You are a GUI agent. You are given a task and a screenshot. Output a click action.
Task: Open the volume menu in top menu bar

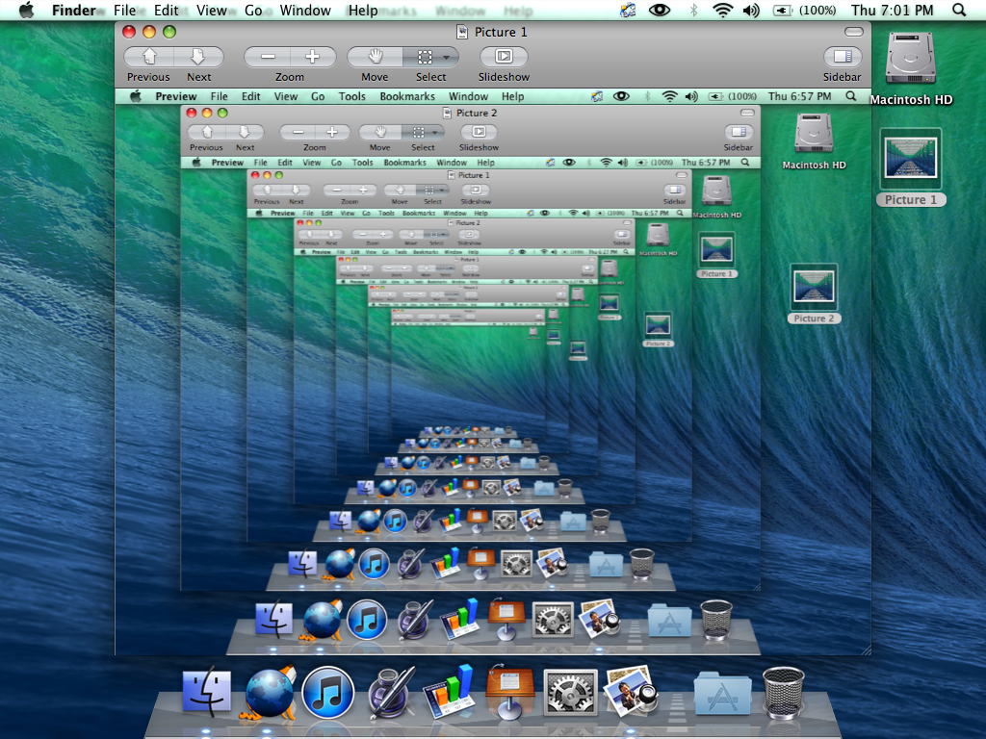point(751,11)
